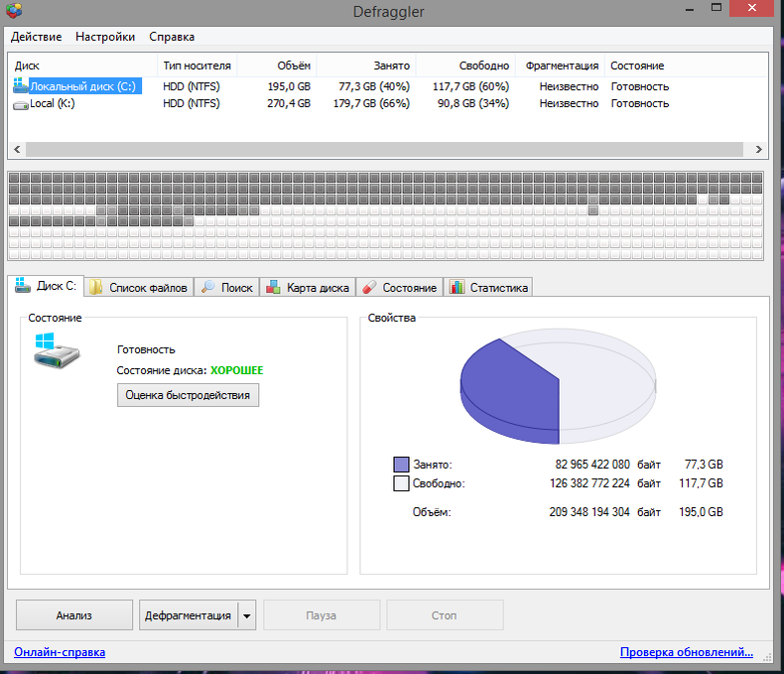Open the Онлайн-справка link
Image resolution: width=784 pixels, height=674 pixels.
tap(60, 652)
